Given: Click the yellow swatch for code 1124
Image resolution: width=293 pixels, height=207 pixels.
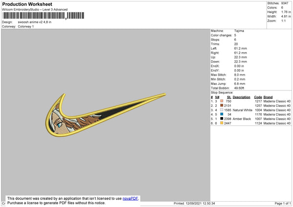Looking at the screenshot, I should pyautogui.click(x=222, y=123).
